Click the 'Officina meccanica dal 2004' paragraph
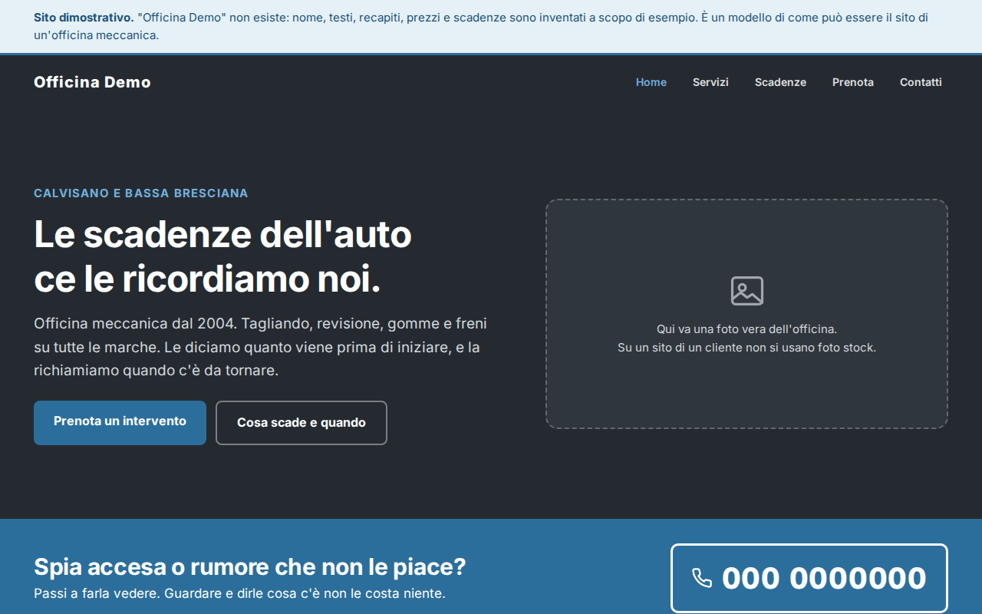The image size is (982, 614). click(261, 347)
